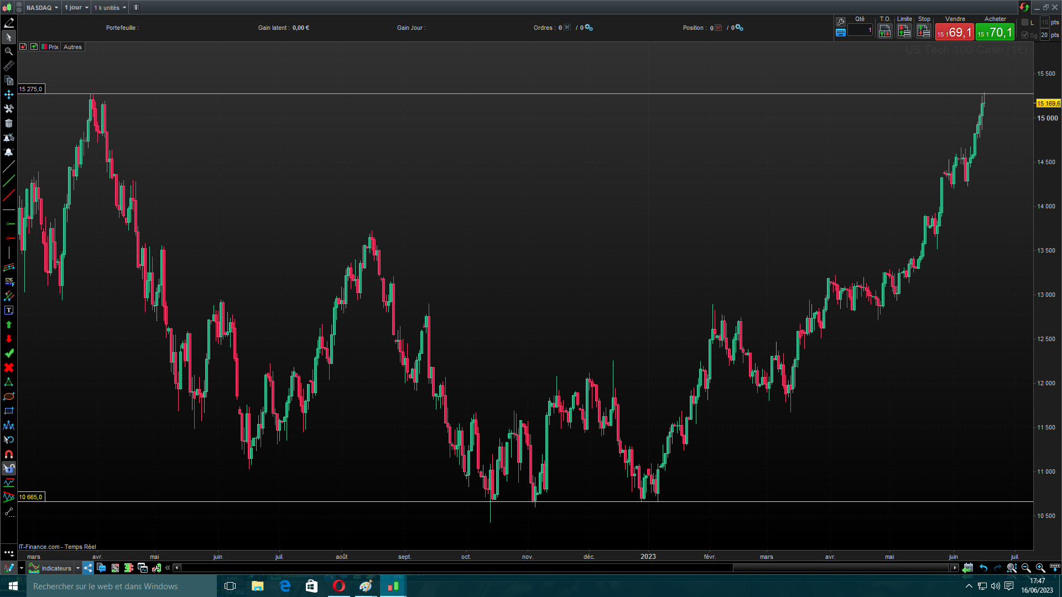This screenshot has height=597, width=1062.
Task: Click the red Vendre sell price button
Action: pyautogui.click(x=954, y=33)
